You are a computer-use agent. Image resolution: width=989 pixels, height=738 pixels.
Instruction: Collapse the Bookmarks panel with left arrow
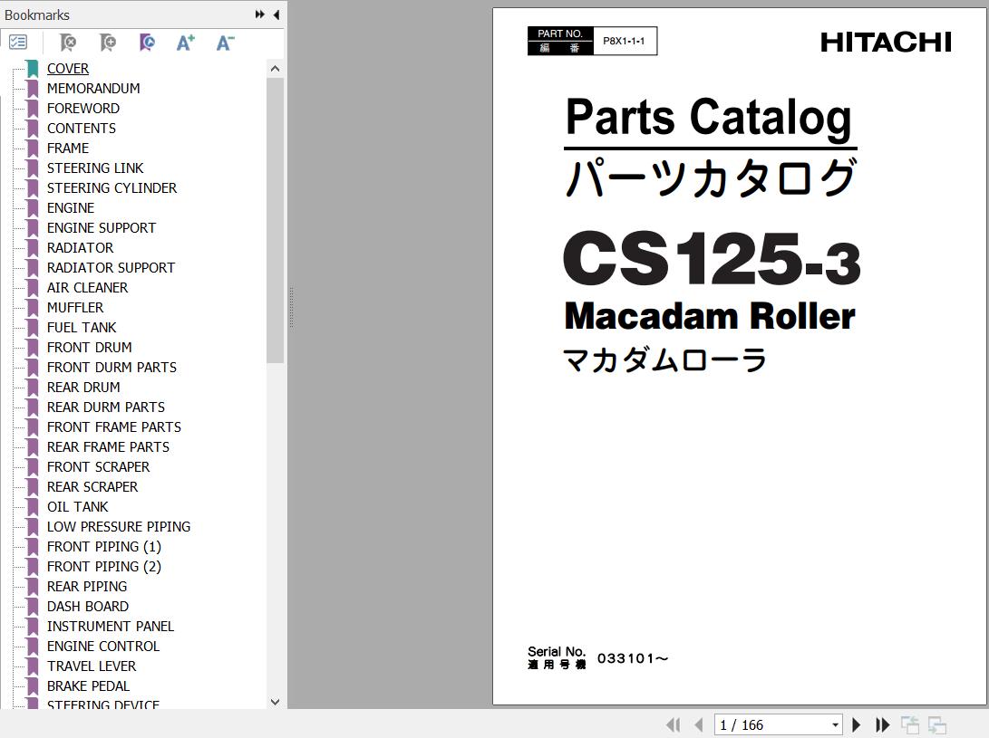[276, 14]
